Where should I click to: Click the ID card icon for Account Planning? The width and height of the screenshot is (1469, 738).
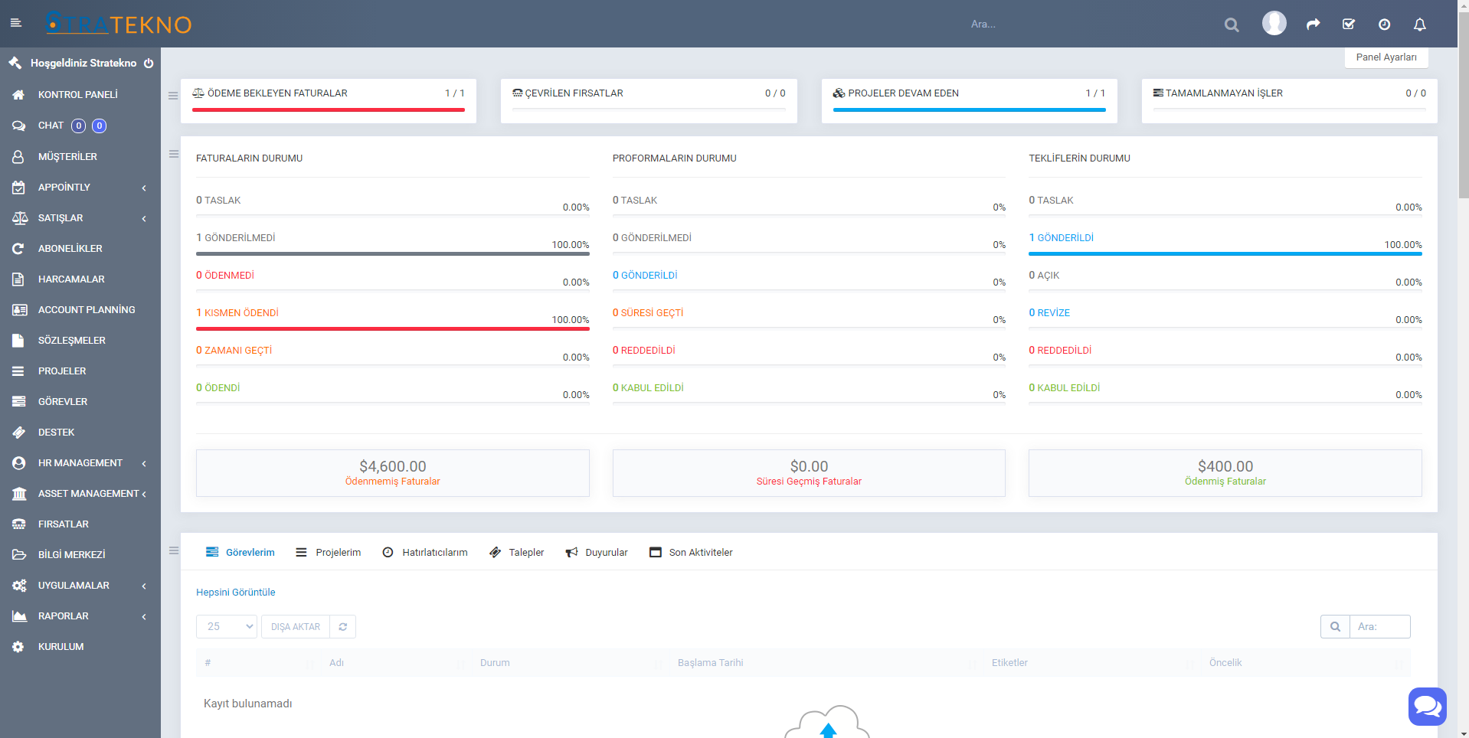click(x=20, y=310)
